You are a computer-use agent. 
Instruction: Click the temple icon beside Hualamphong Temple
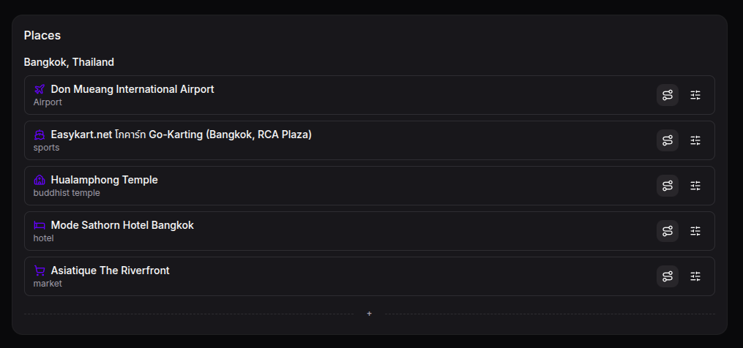click(40, 180)
